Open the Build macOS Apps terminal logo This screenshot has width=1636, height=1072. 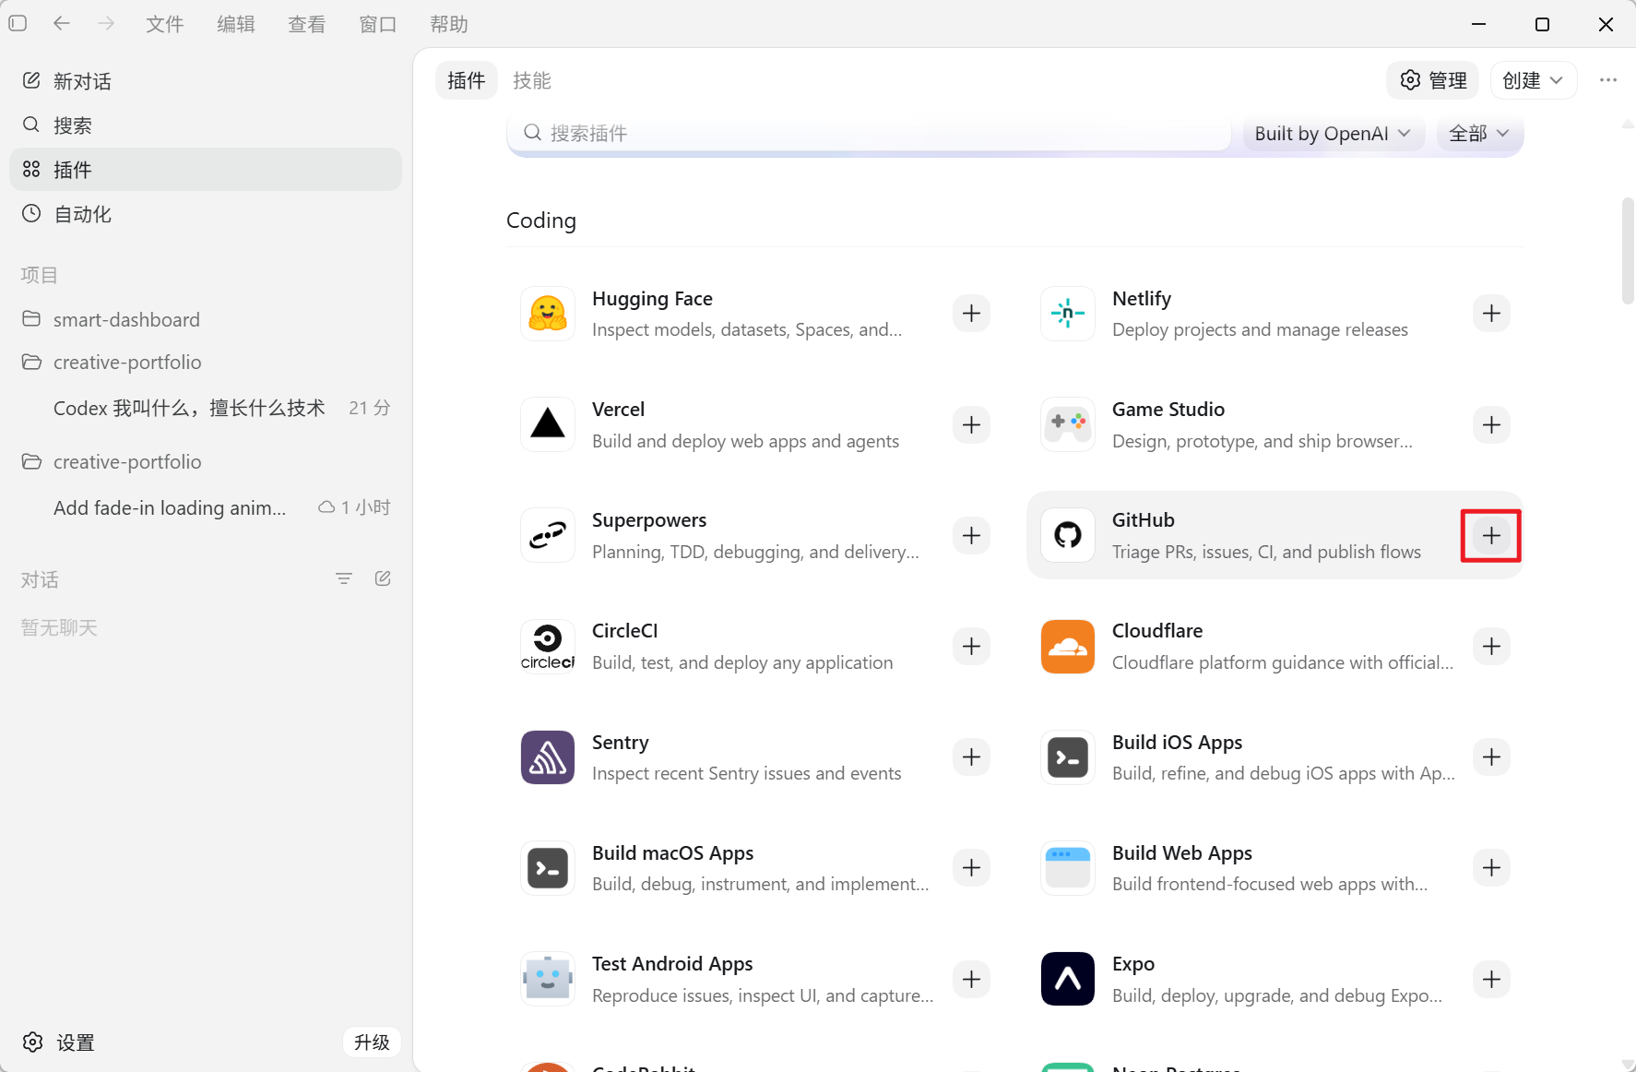click(x=548, y=868)
